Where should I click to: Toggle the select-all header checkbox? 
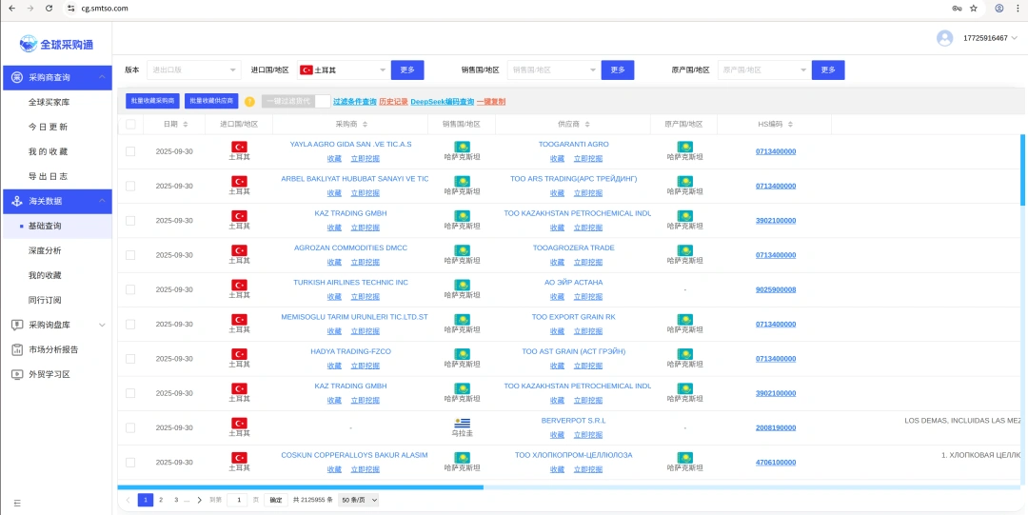pos(130,124)
